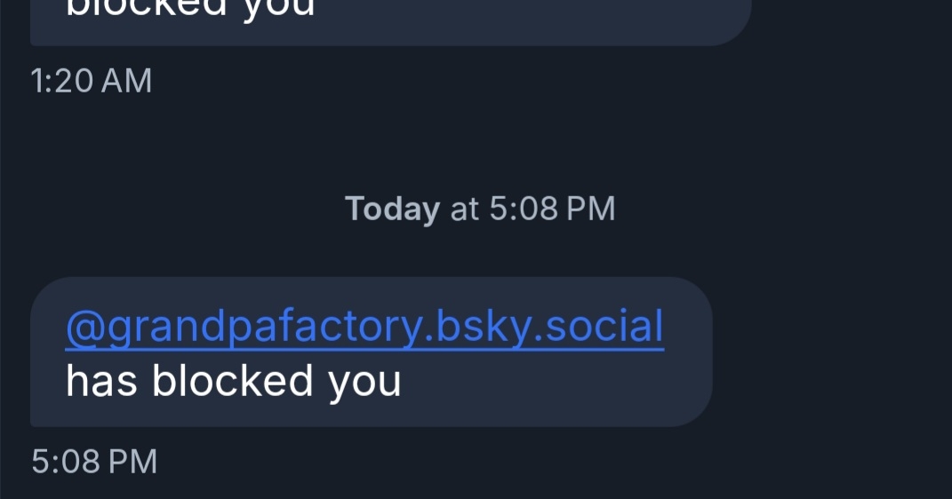Screen dimensions: 952x499
Task: Open the @grandpafactory.bsky.social profile link
Action: (364, 327)
